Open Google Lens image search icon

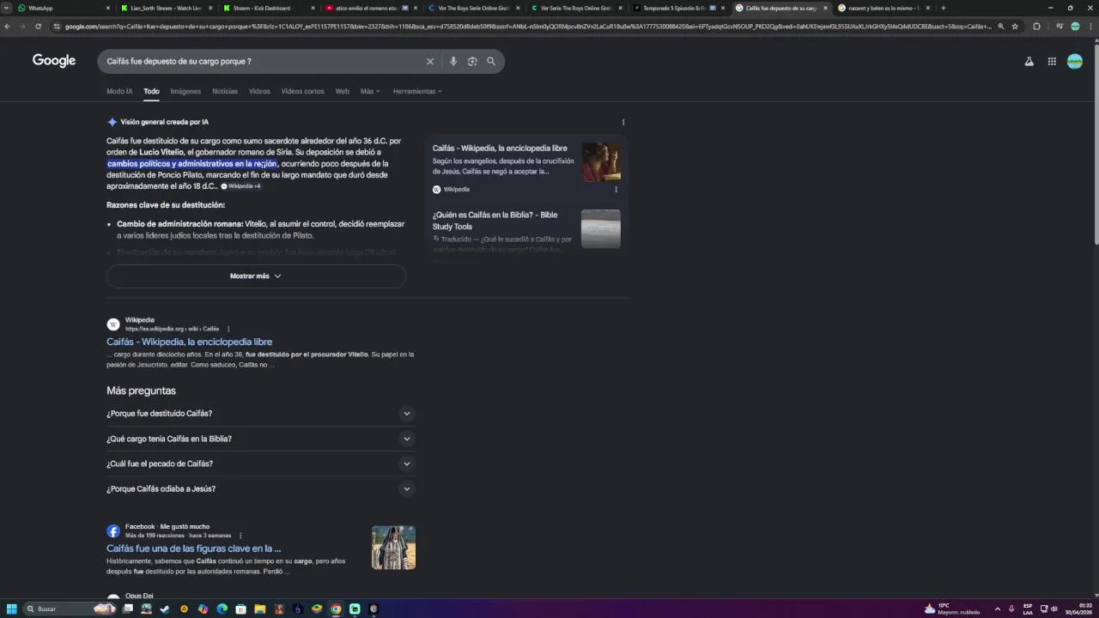(x=472, y=62)
